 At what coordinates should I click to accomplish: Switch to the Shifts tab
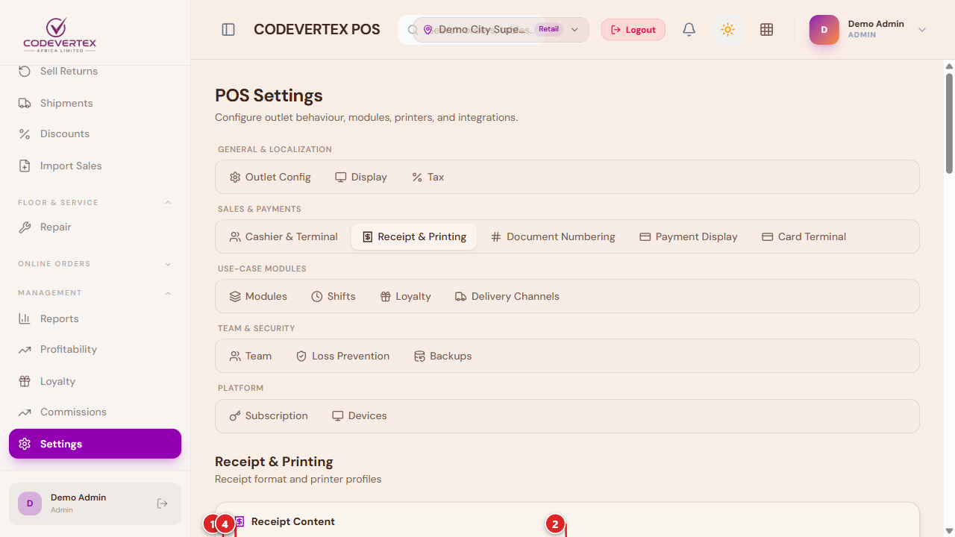click(x=334, y=296)
